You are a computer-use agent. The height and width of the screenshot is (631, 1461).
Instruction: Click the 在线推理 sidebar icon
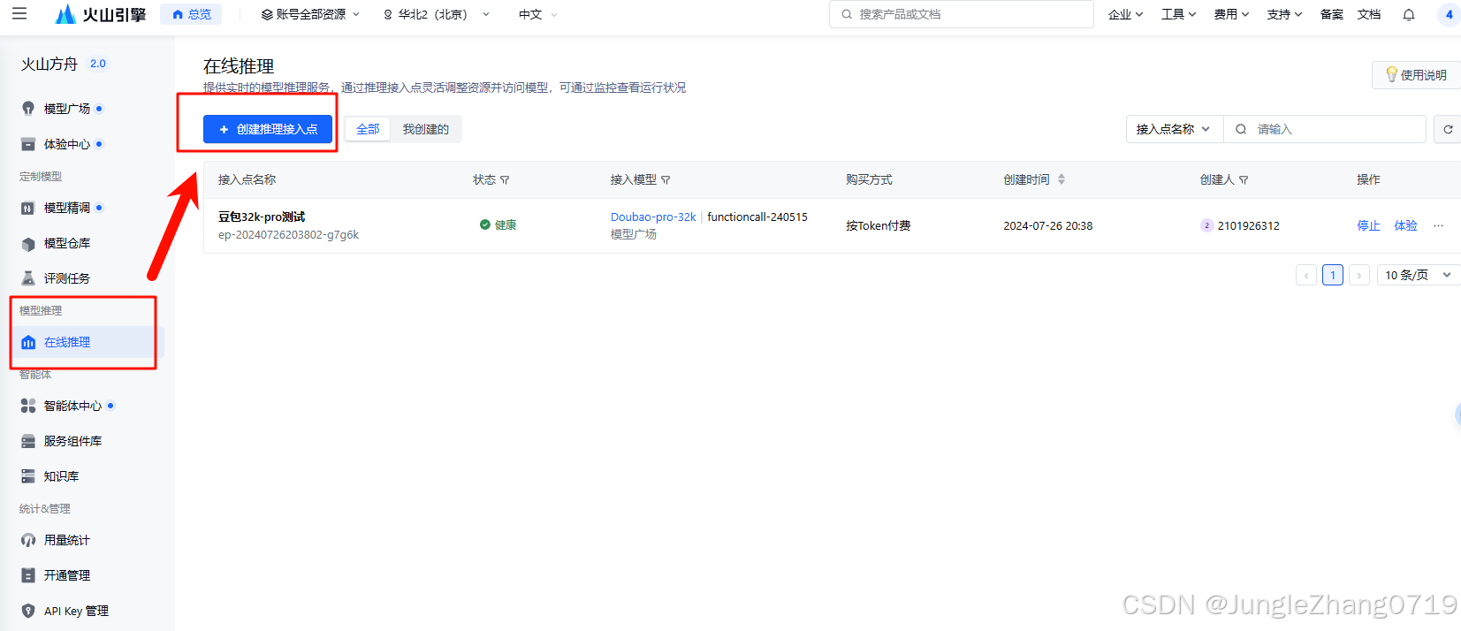click(28, 342)
